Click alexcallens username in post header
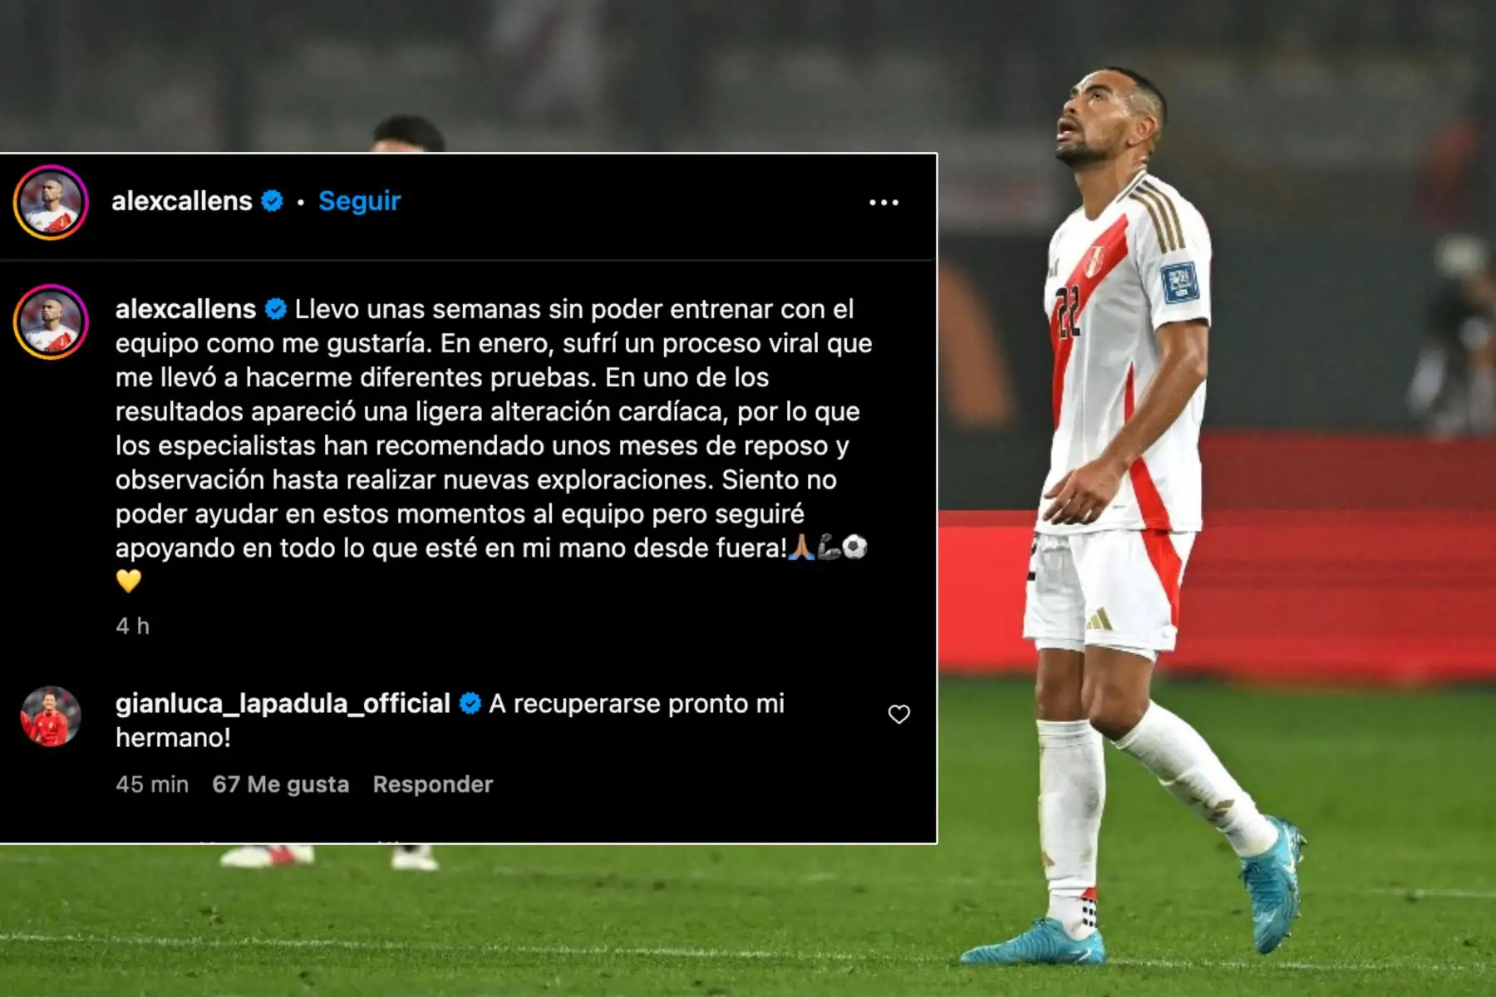Viewport: 1496px width, 997px height. [181, 201]
